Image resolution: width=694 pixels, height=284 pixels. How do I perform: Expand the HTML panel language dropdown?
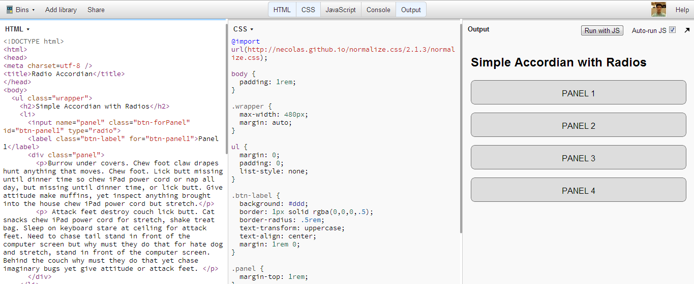point(17,29)
